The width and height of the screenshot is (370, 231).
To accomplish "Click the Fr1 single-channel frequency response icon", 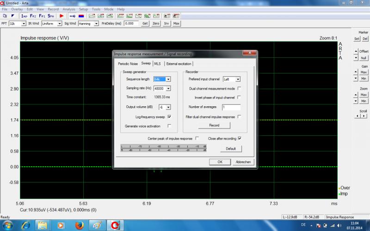I will pos(42,16).
